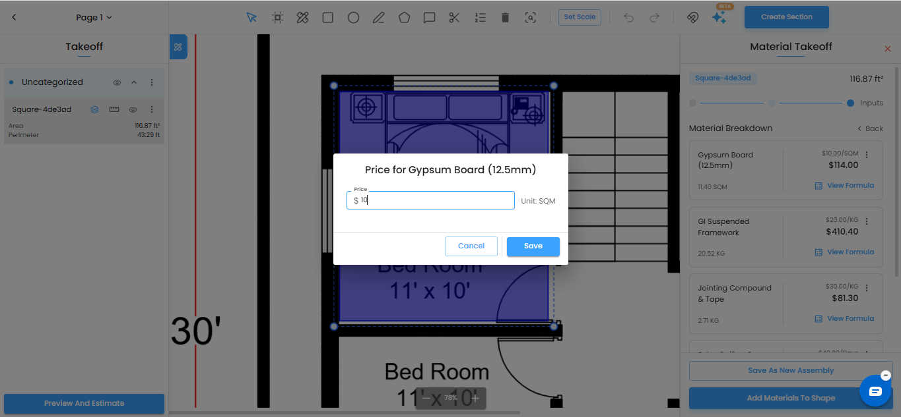This screenshot has height=417, width=901.
Task: Undo the last action
Action: click(x=628, y=17)
